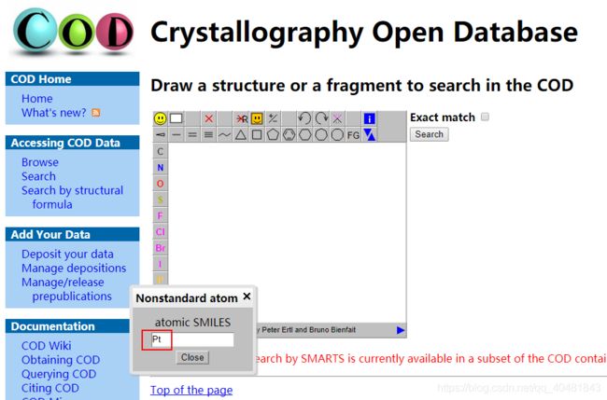This screenshot has height=400, width=607.
Task: Select the seven-membered ring tool
Action: pos(321,135)
